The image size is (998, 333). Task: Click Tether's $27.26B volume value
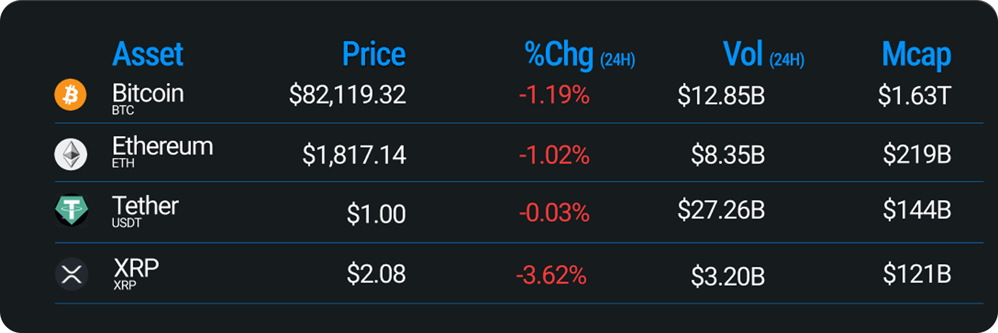(721, 210)
